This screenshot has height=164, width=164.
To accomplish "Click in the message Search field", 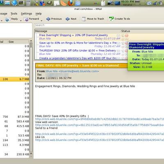I will 99,25.
